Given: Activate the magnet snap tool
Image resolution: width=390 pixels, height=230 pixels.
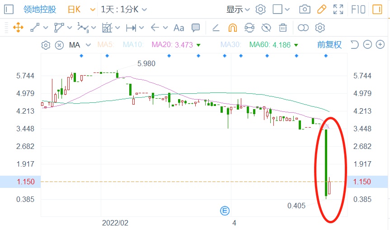Looking at the screenshot, I should tap(232, 28).
